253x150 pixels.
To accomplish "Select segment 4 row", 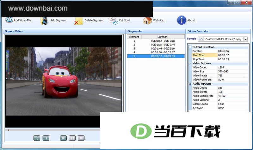I will point(156,52).
